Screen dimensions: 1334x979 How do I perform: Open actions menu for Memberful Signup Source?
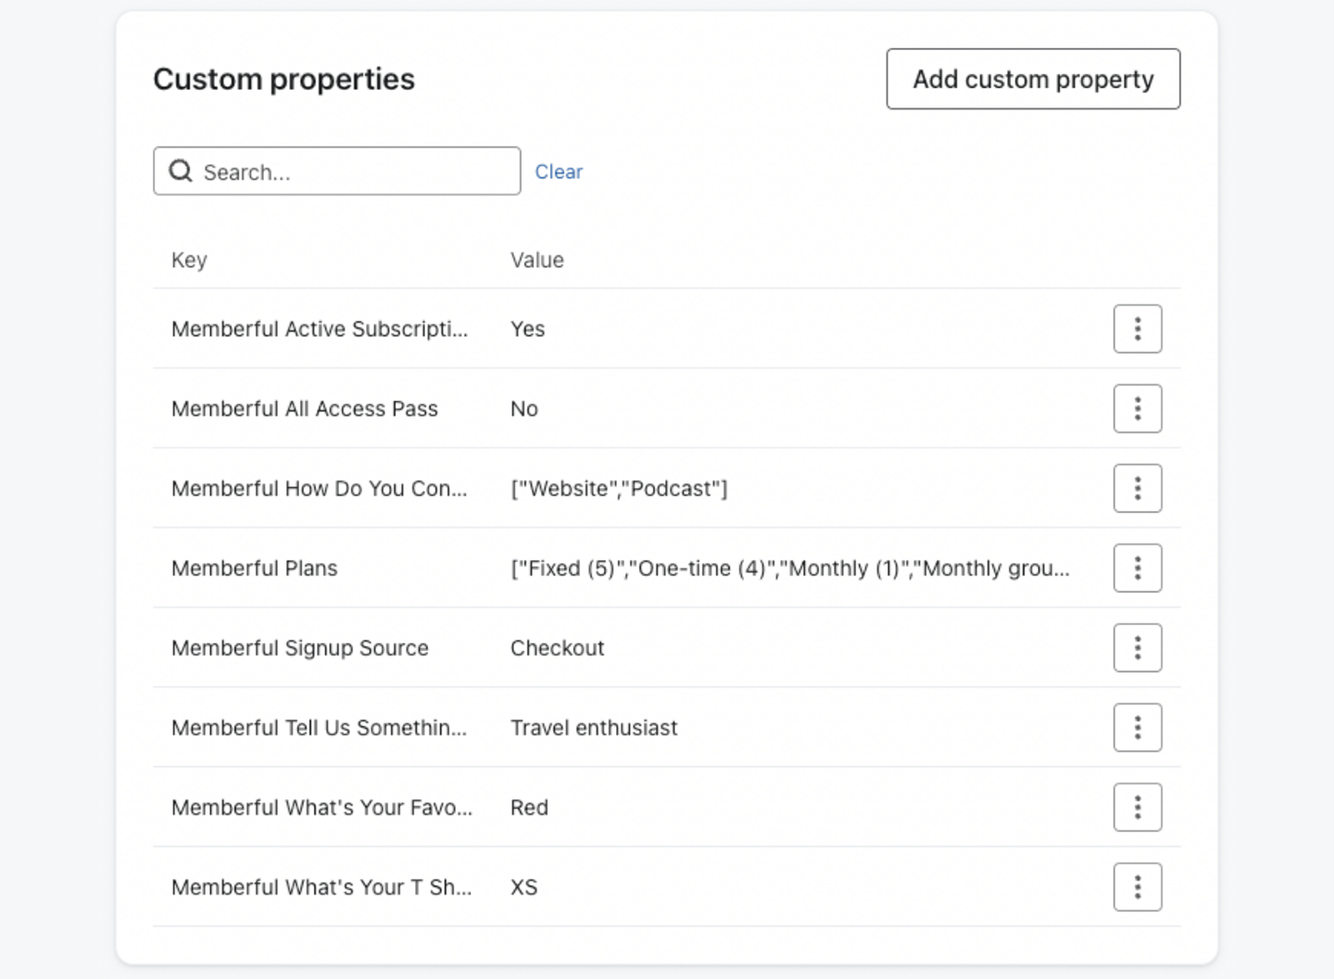pos(1137,647)
